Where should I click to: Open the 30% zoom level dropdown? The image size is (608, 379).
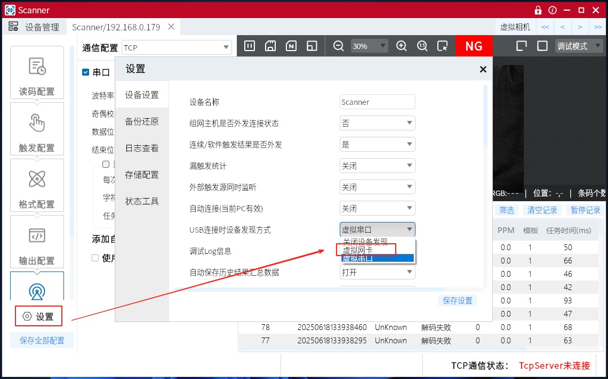tap(369, 46)
